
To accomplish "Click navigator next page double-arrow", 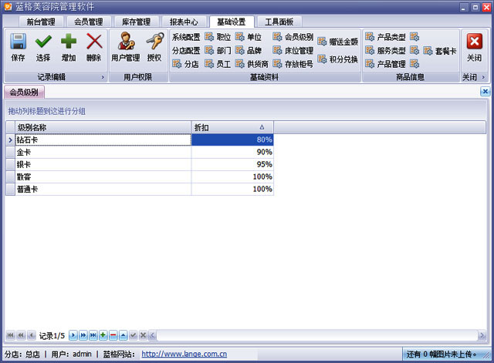I will click(x=83, y=335).
